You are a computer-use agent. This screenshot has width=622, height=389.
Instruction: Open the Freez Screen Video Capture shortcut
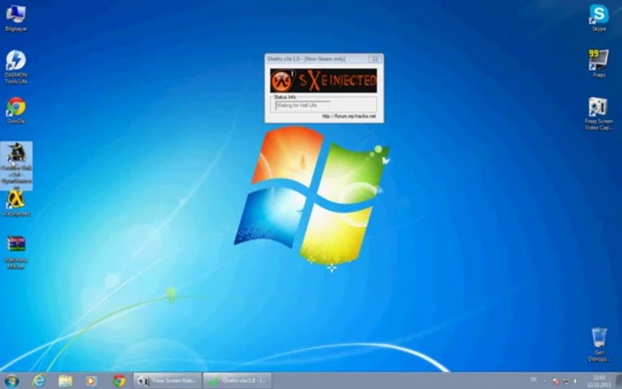(599, 113)
